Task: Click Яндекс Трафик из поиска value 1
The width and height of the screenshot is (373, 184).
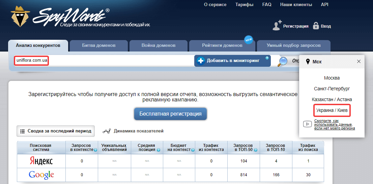Action: pyautogui.click(x=308, y=161)
